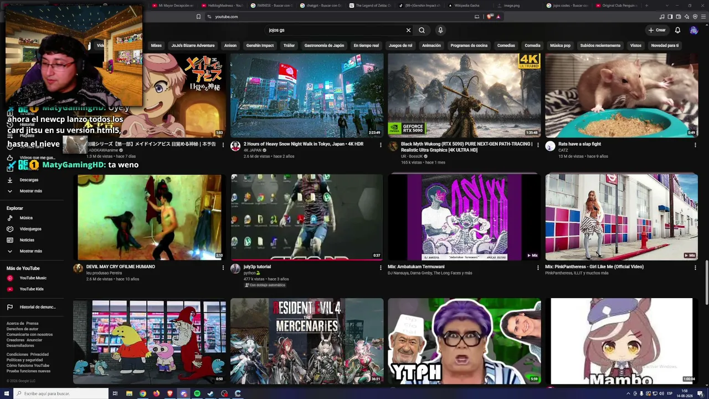Image resolution: width=709 pixels, height=399 pixels.
Task: Open Steam from the Windows taskbar
Action: (210, 393)
